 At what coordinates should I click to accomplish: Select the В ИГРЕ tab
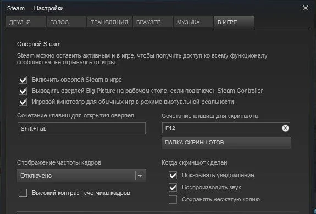(234, 22)
